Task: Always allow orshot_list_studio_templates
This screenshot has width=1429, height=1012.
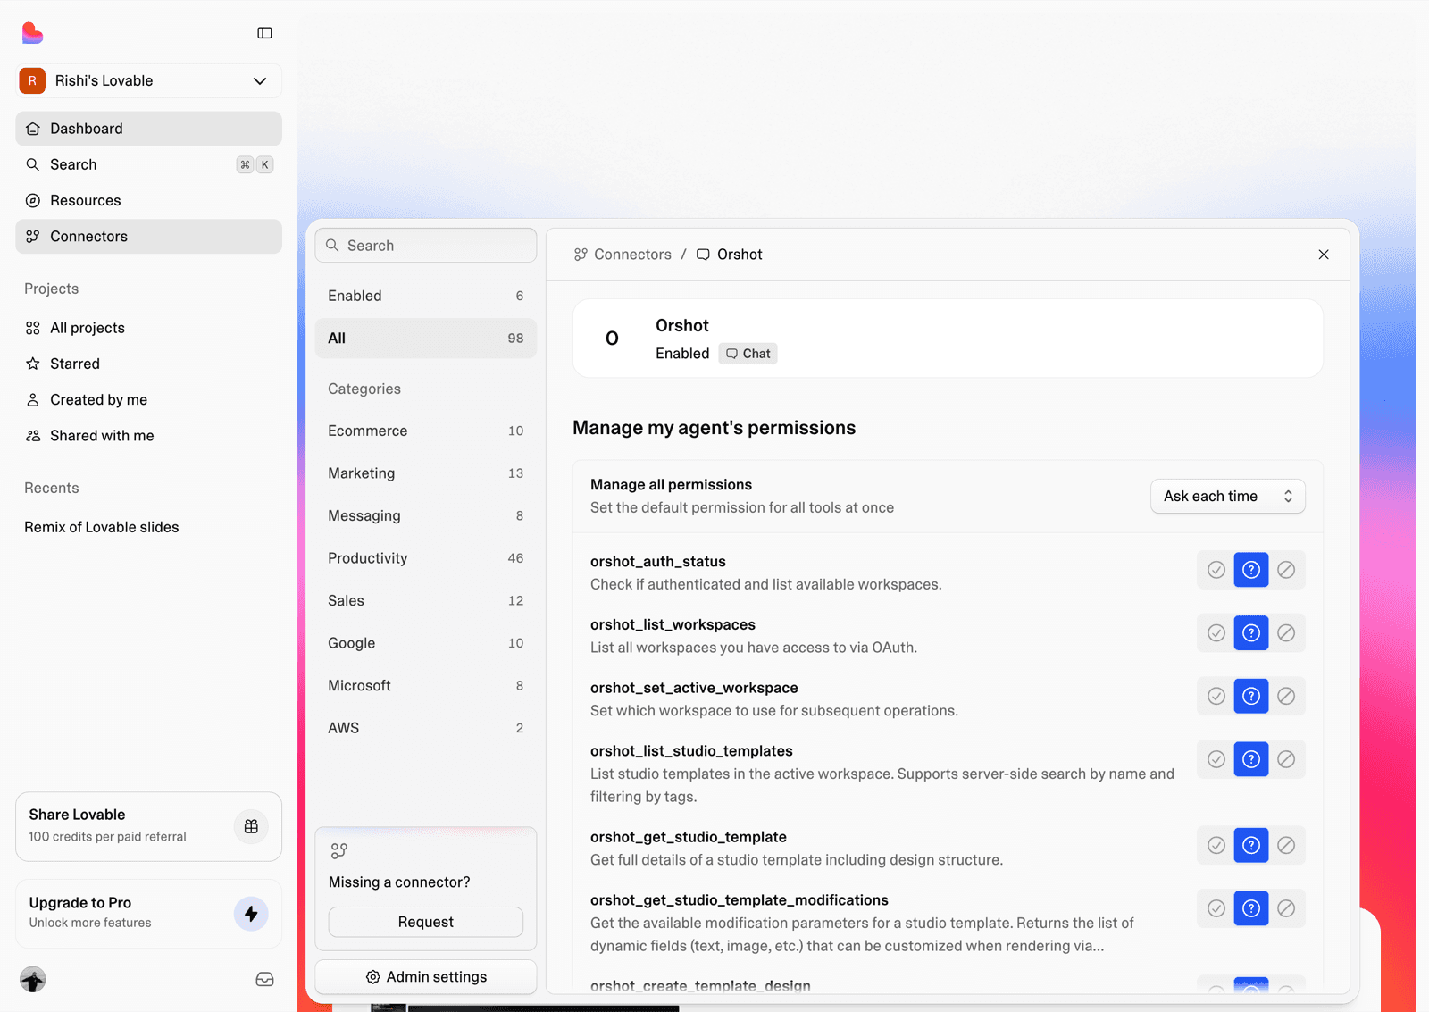Action: coord(1216,759)
